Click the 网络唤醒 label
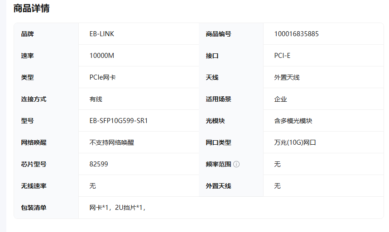The height and width of the screenshot is (232, 389). [x=34, y=142]
